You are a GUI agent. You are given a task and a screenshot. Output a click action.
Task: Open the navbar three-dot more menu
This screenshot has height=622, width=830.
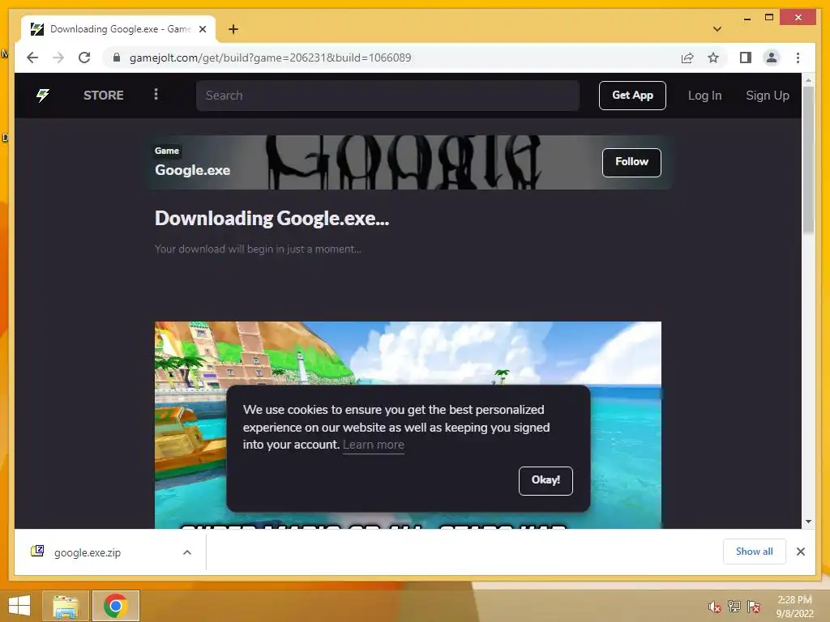coord(156,95)
